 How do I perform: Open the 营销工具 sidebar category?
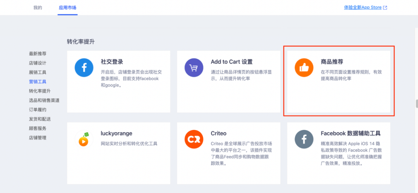coord(38,82)
